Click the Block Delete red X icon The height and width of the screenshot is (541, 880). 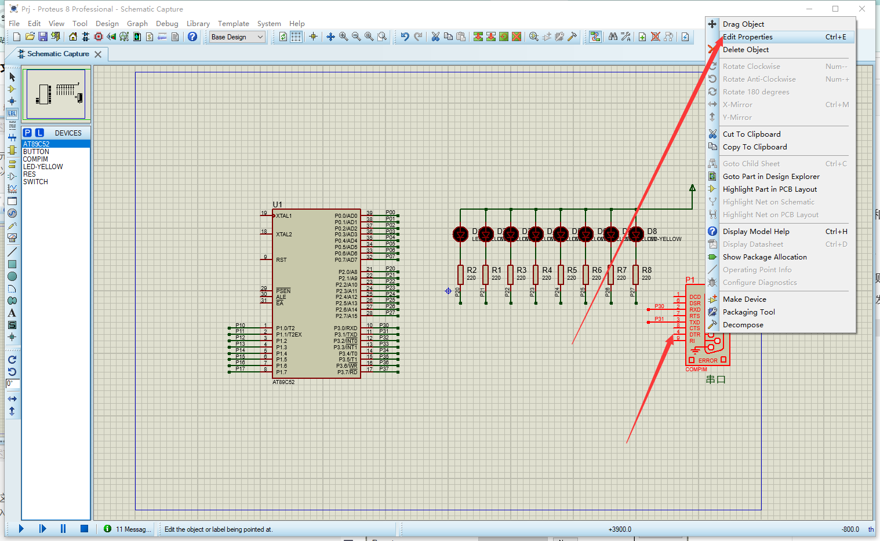pyautogui.click(x=517, y=36)
